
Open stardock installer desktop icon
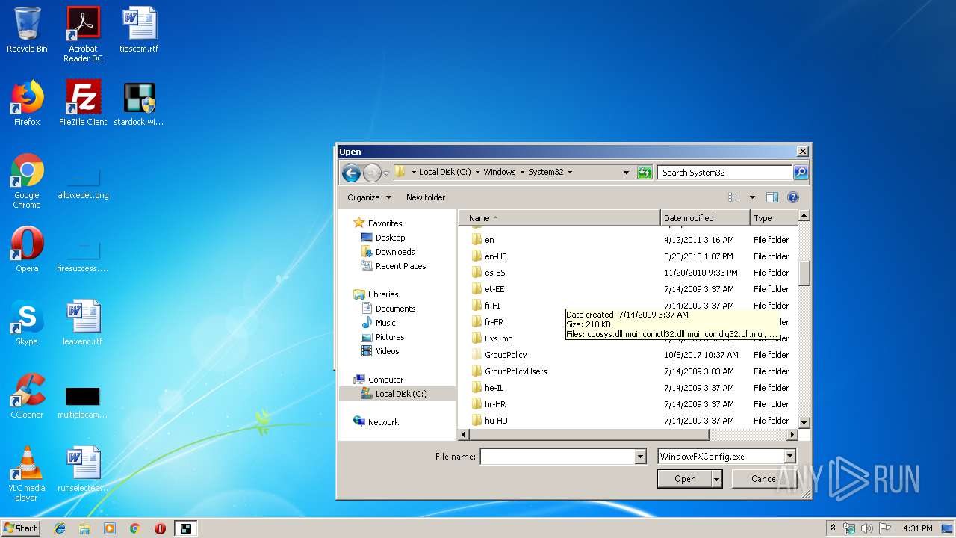click(139, 103)
